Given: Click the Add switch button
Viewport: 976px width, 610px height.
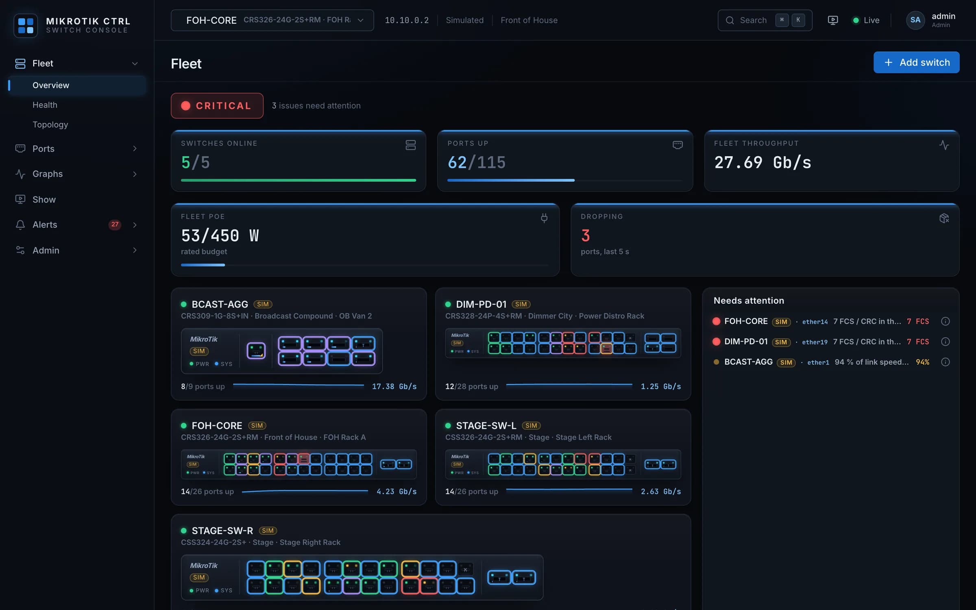Looking at the screenshot, I should coord(916,62).
